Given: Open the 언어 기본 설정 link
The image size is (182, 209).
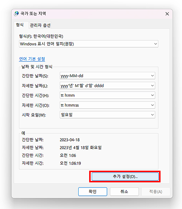Looking at the screenshot, I should click(x=32, y=59).
